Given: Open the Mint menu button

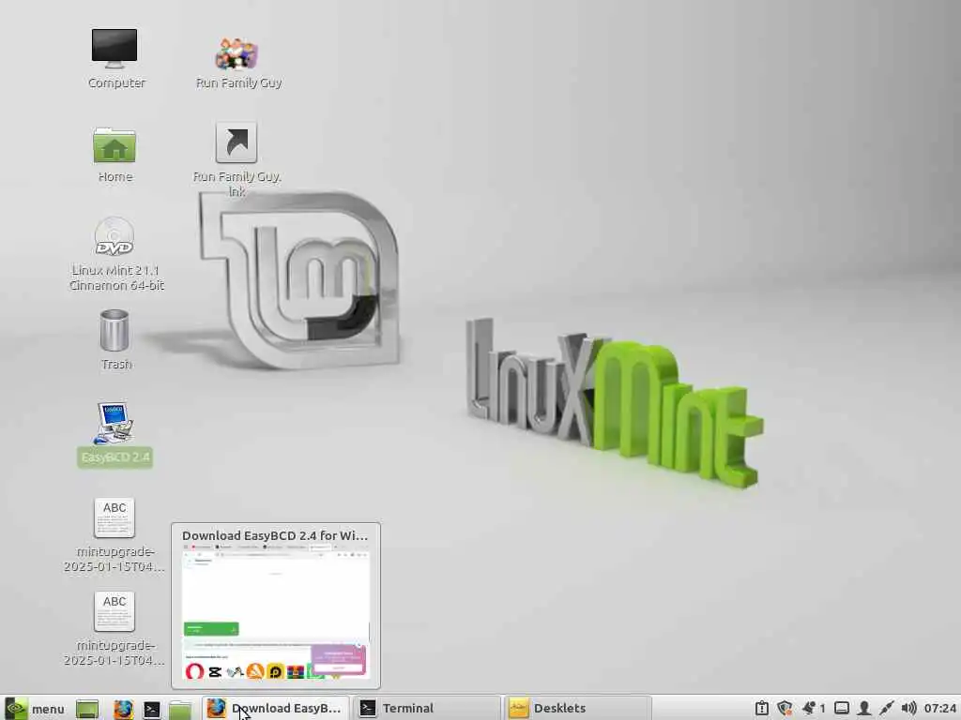Looking at the screenshot, I should pos(35,709).
